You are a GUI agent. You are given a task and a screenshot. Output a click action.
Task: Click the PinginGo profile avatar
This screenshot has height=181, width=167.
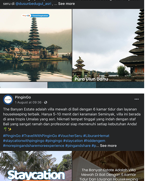tap(8, 100)
